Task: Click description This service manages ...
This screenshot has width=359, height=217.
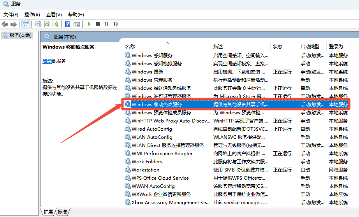Action: [x=240, y=202]
